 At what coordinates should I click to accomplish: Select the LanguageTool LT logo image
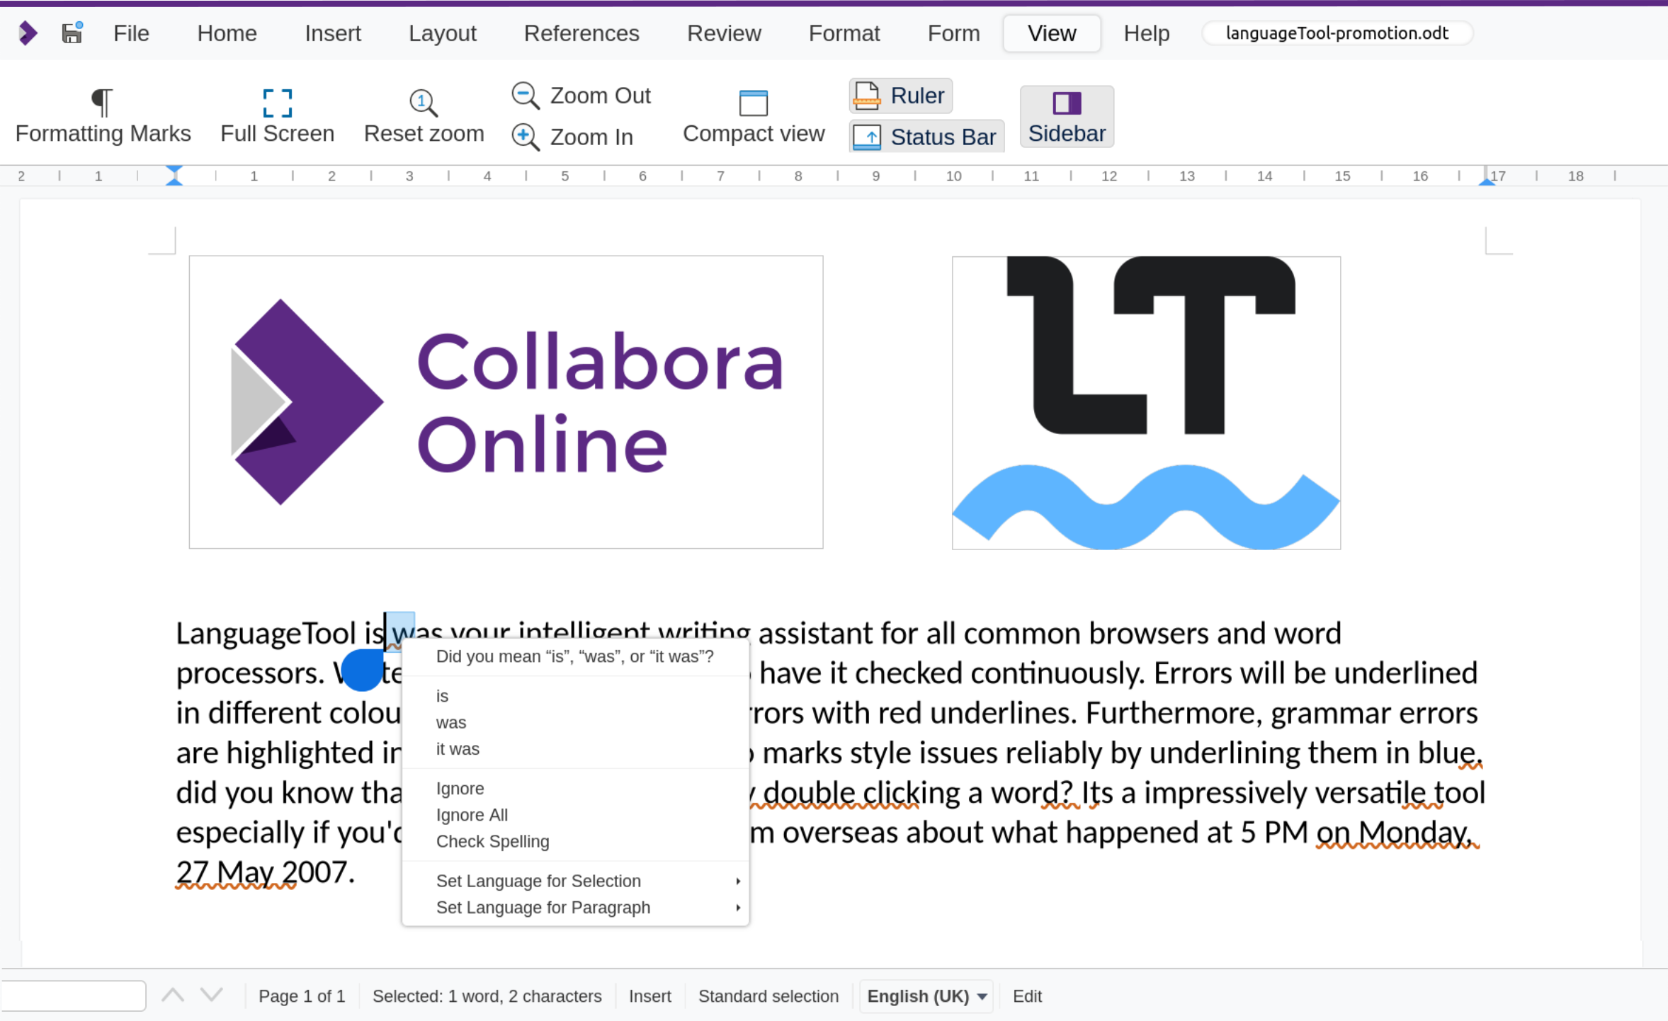tap(1146, 403)
